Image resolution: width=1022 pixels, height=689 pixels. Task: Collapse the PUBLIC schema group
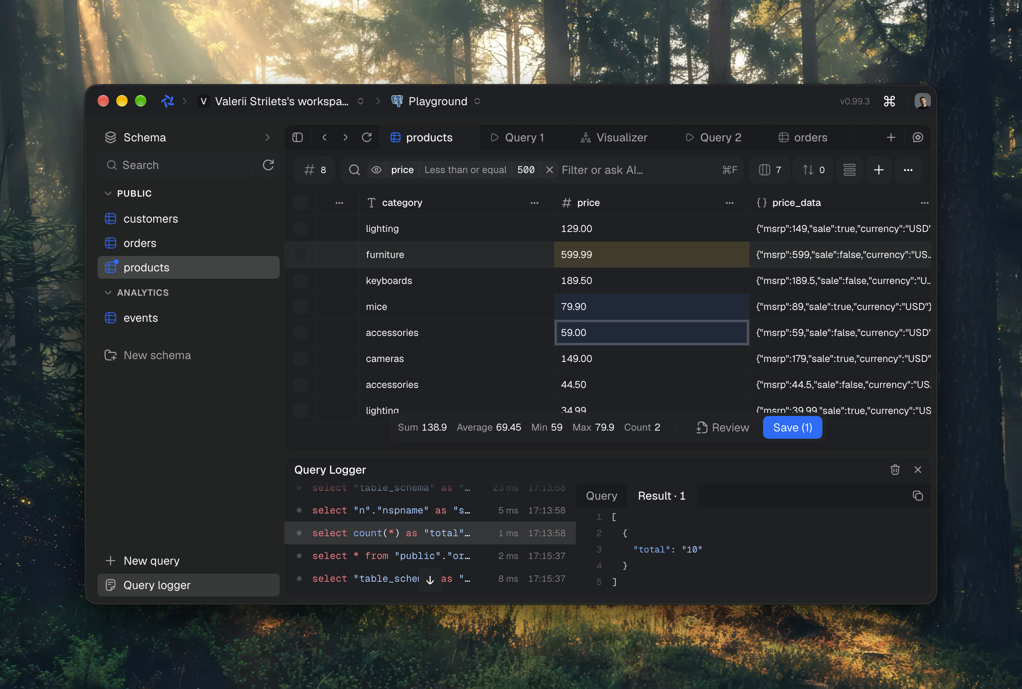click(108, 193)
